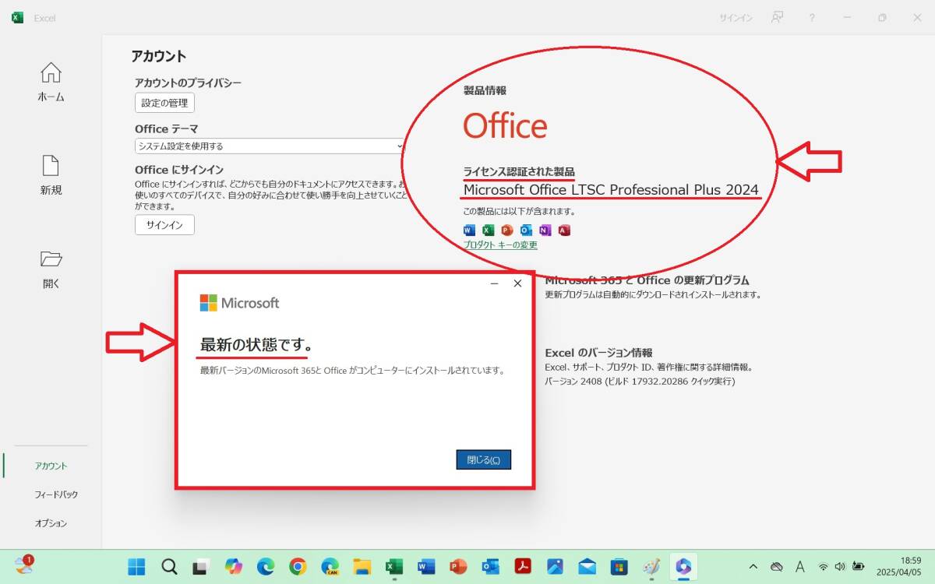The width and height of the screenshot is (935, 584).
Task: Switch to Excel on the taskbar
Action: point(394,566)
